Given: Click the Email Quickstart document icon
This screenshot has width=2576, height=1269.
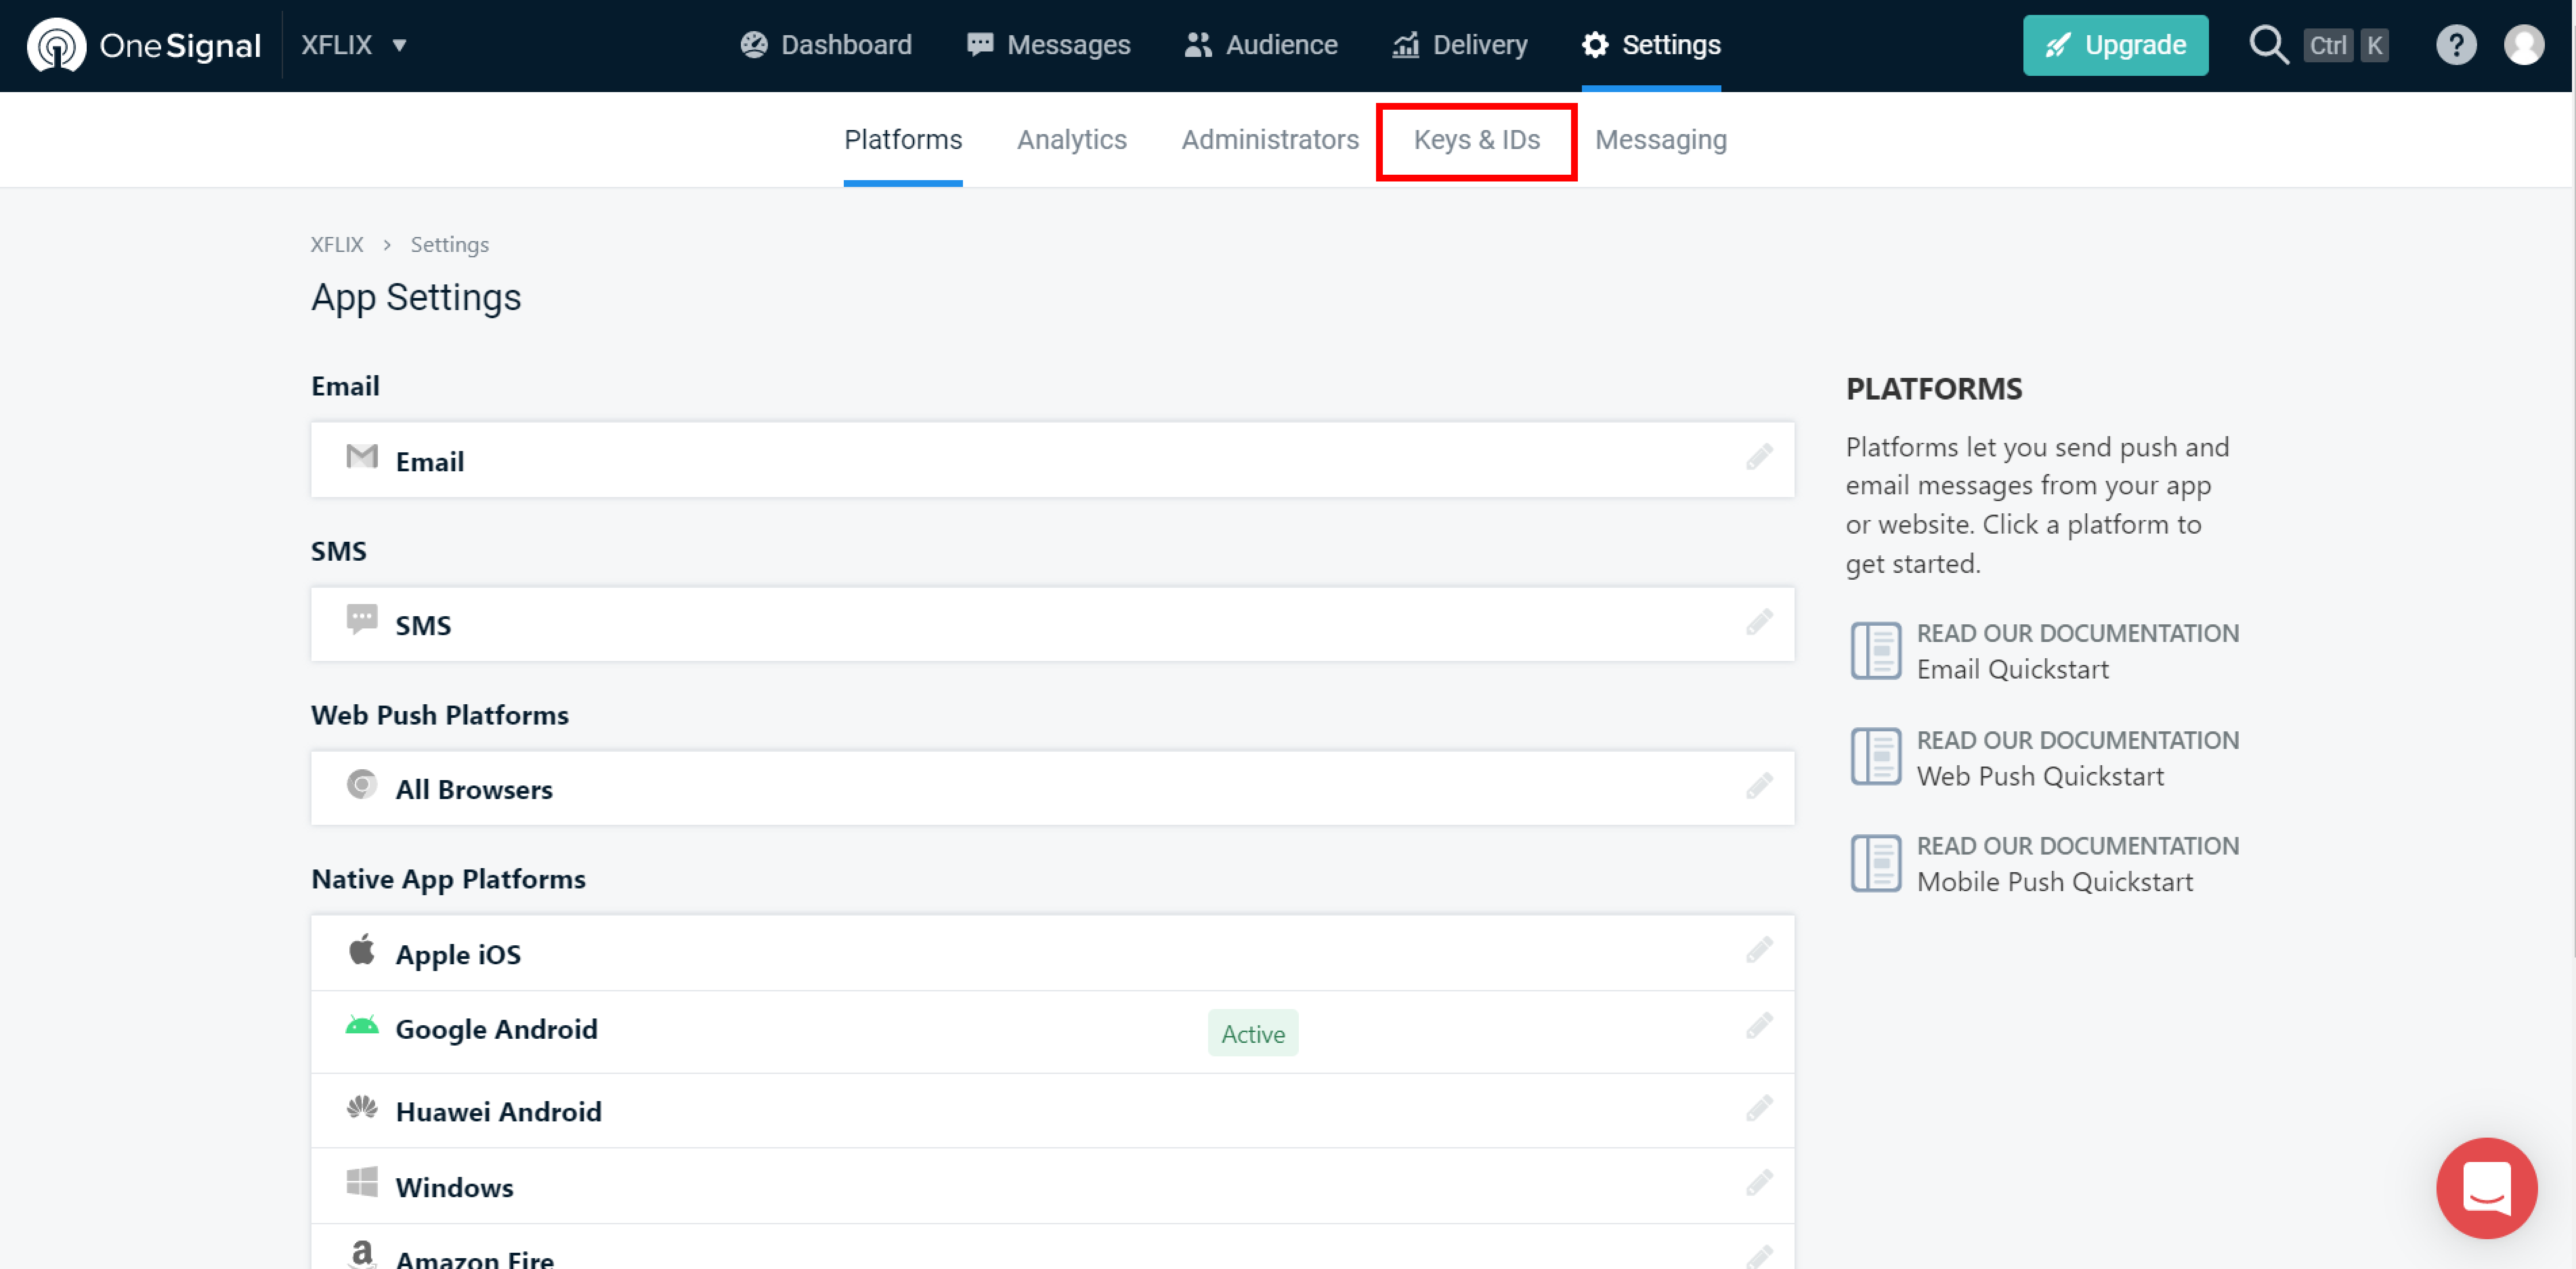Looking at the screenshot, I should pyautogui.click(x=1875, y=651).
